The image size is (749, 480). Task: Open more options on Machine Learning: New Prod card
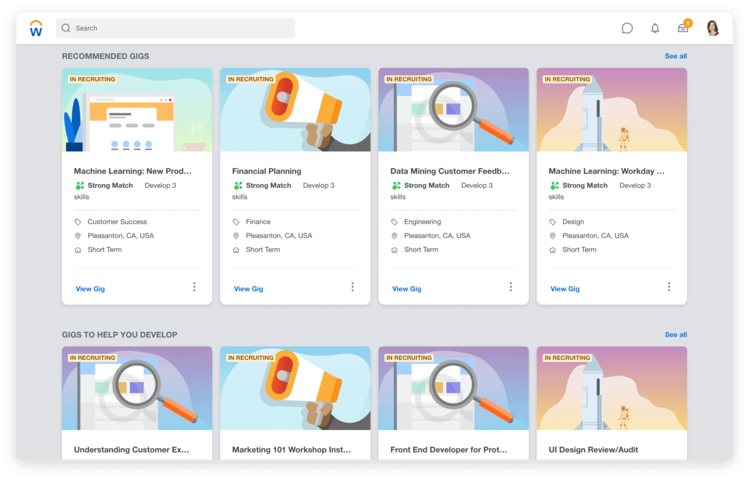point(194,287)
